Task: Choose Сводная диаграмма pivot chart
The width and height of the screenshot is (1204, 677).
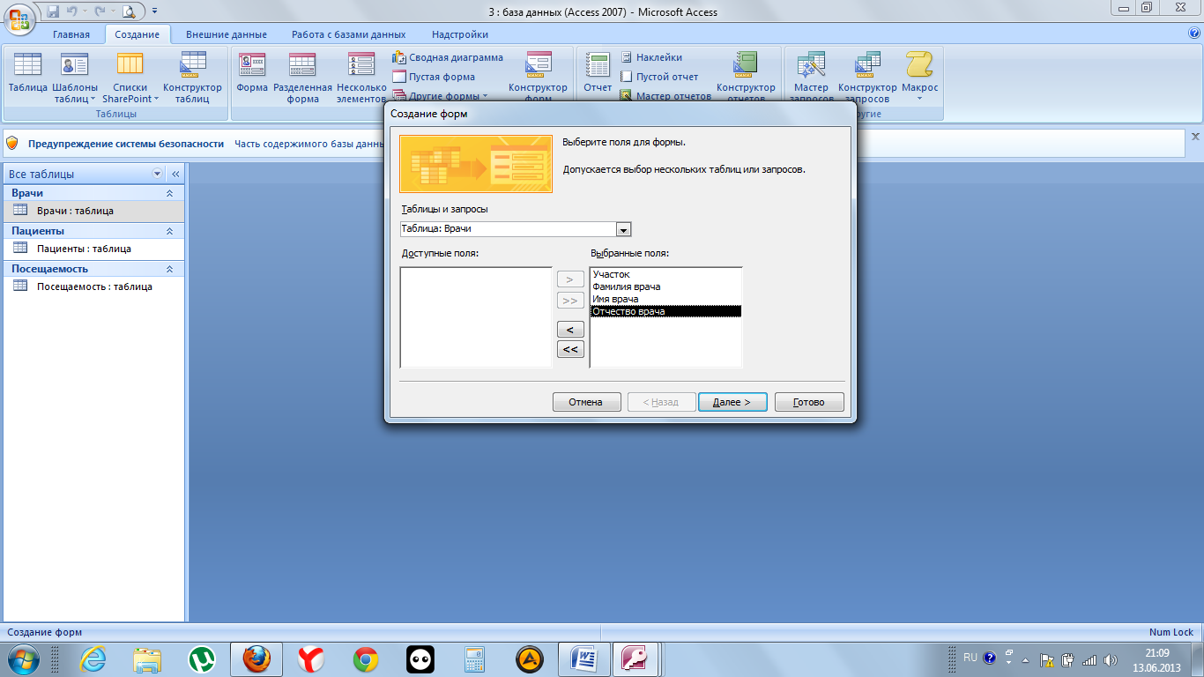Action: point(448,57)
